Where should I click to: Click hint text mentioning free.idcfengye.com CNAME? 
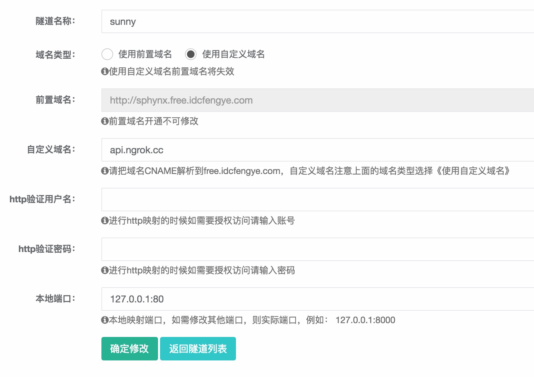[309, 171]
